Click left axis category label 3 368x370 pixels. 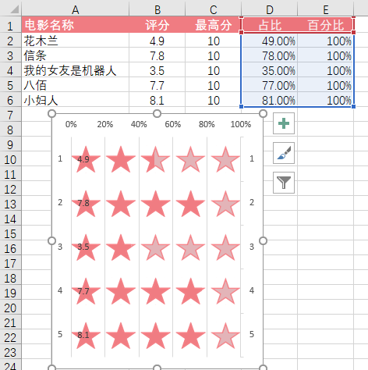[60, 247]
